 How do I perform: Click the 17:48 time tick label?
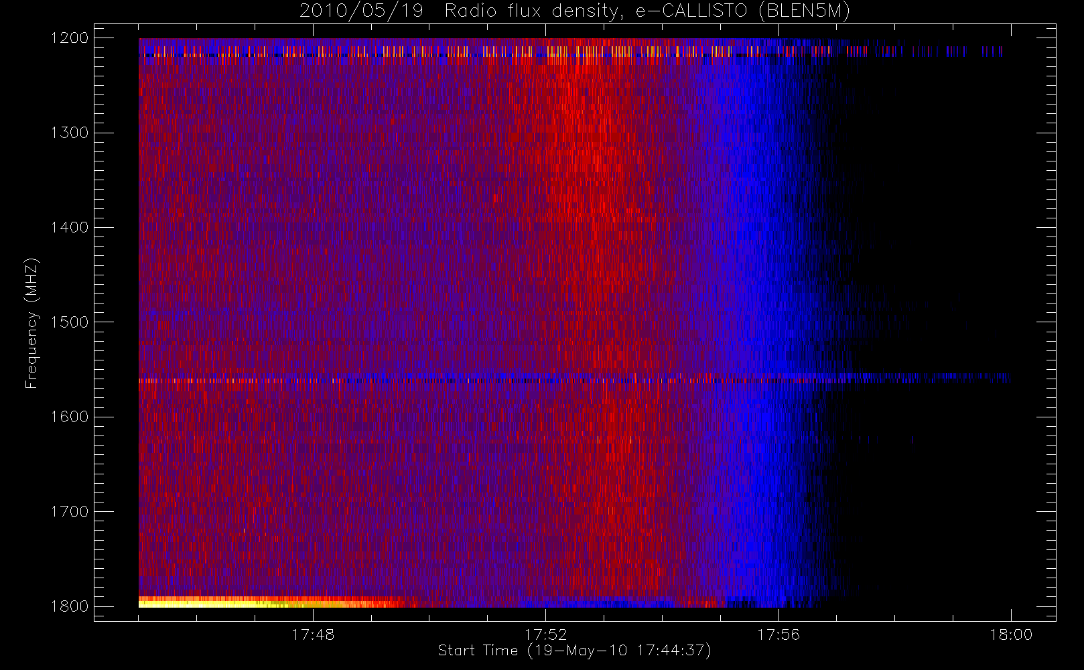point(313,634)
